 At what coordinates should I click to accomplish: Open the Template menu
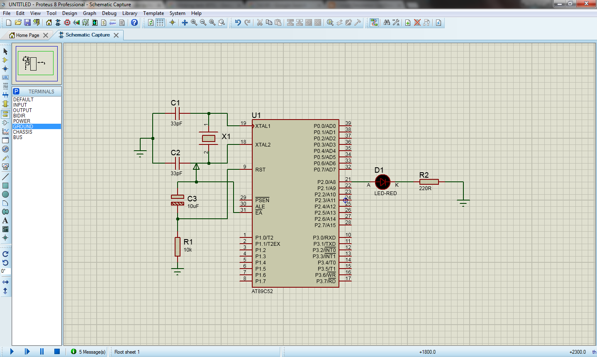[x=154, y=13]
